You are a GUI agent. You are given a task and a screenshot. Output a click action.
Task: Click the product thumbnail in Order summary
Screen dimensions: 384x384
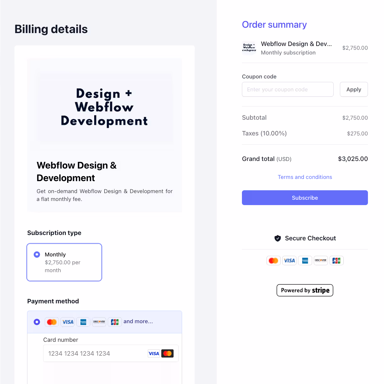249,48
